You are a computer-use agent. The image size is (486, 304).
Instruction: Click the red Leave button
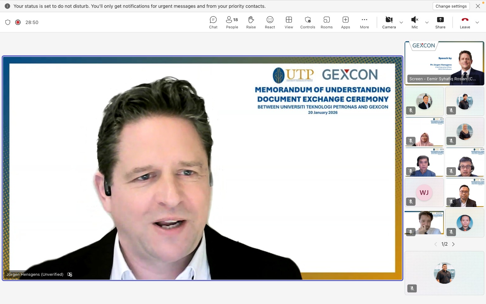(x=465, y=22)
